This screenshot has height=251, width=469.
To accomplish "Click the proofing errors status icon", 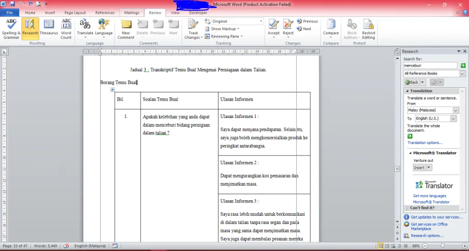I will click(66, 246).
